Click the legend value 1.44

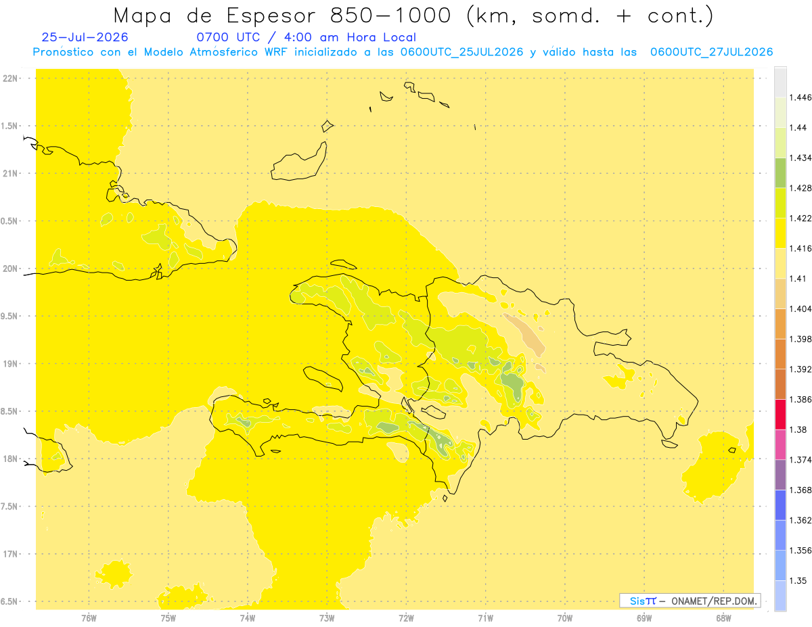[x=798, y=128]
